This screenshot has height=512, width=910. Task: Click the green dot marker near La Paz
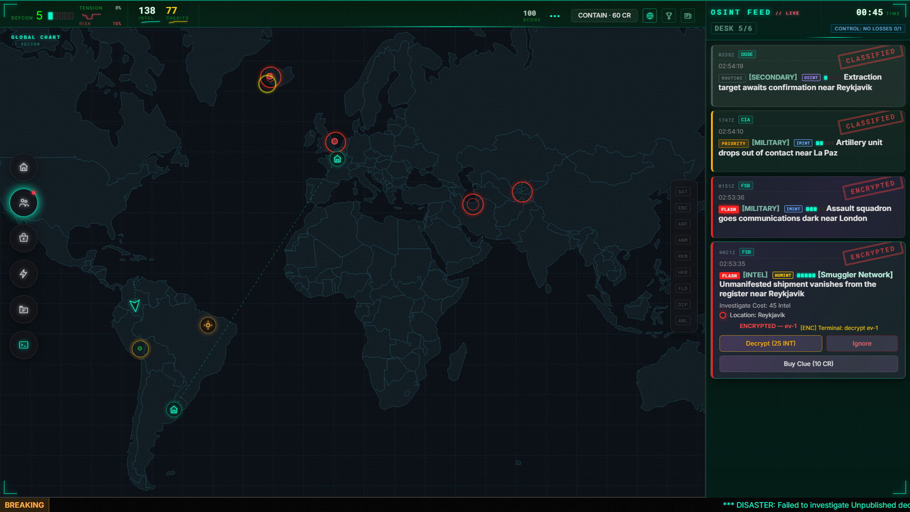(140, 348)
